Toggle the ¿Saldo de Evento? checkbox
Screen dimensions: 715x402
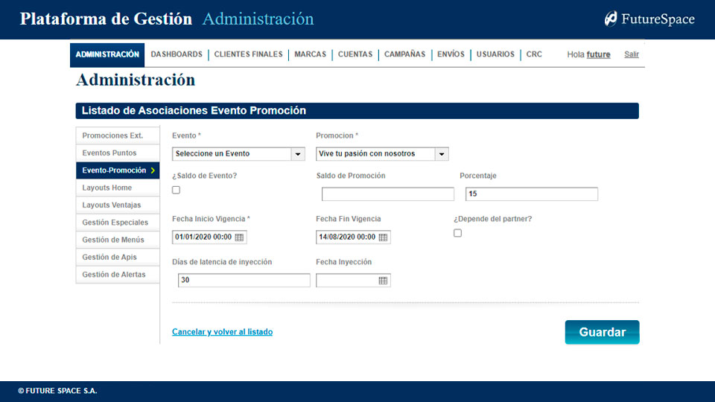[x=176, y=190]
